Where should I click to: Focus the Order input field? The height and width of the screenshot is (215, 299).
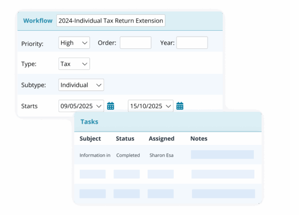[135, 43]
